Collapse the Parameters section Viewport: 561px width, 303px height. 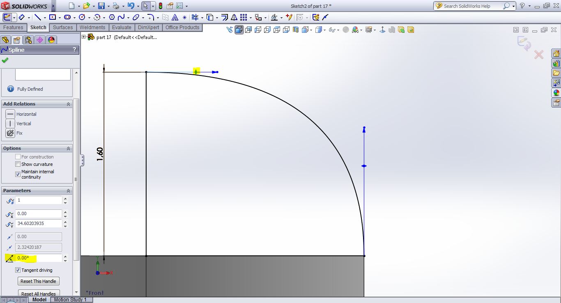[x=69, y=191]
